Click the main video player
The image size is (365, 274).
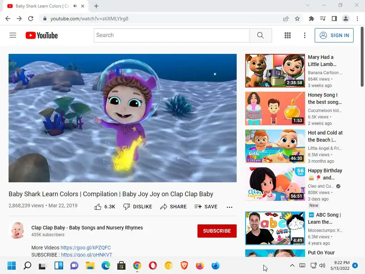tap(123, 118)
